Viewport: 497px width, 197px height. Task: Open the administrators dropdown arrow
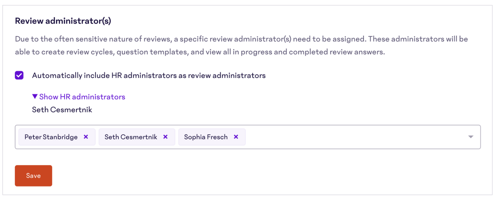(471, 137)
